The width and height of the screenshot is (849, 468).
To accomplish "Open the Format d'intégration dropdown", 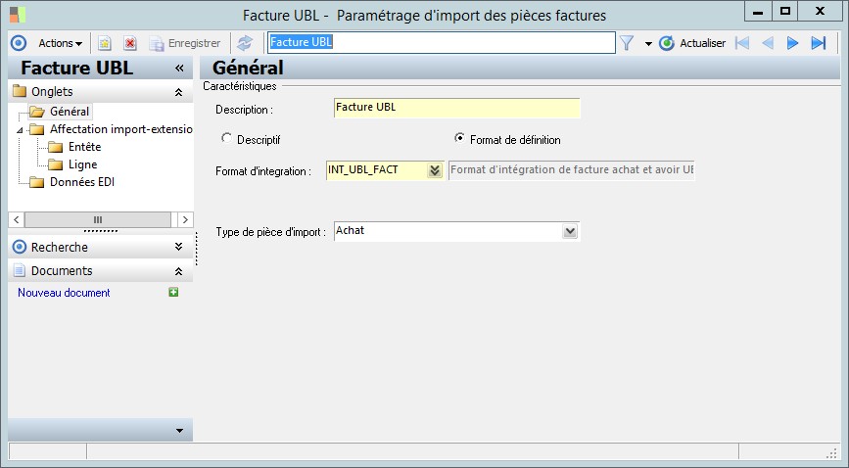I will pos(435,170).
